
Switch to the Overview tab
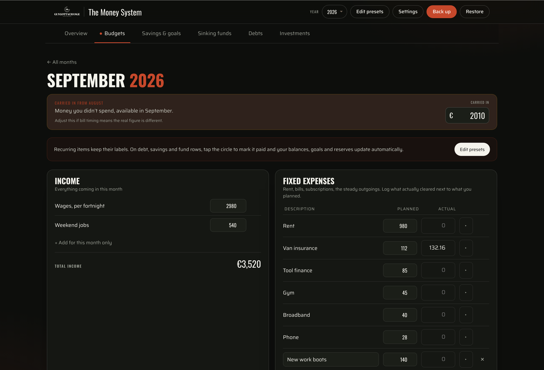coord(76,33)
